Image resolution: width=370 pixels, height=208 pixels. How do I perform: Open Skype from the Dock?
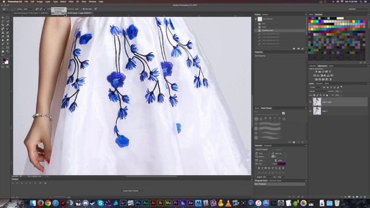pyautogui.click(x=100, y=203)
